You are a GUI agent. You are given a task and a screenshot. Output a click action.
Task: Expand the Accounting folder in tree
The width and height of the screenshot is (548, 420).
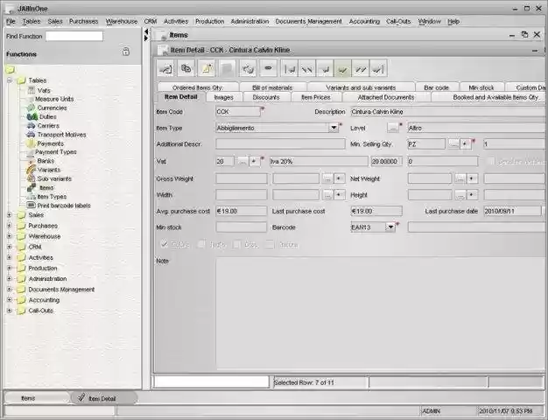tap(10, 300)
